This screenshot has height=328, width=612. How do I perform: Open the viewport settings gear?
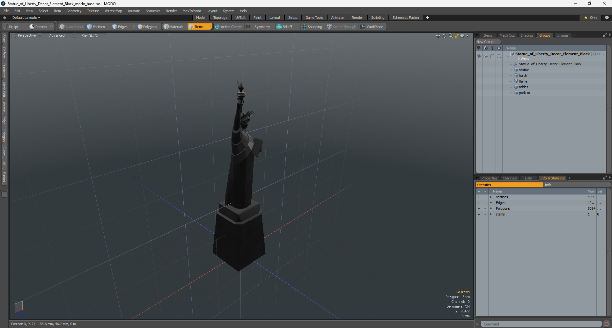point(462,36)
